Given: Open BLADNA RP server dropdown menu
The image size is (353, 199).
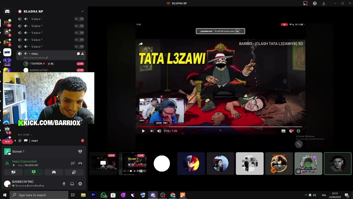Looking at the screenshot, I should [x=82, y=11].
